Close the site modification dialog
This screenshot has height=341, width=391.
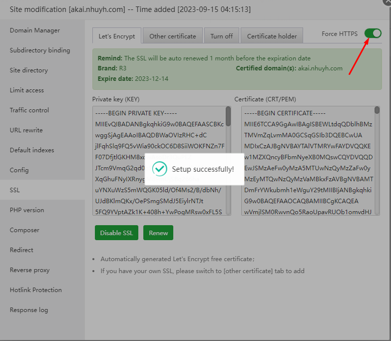[x=388, y=1]
